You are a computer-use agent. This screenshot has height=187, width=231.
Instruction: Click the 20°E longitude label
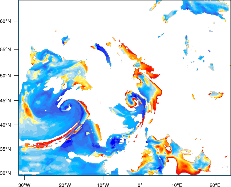point(215,185)
